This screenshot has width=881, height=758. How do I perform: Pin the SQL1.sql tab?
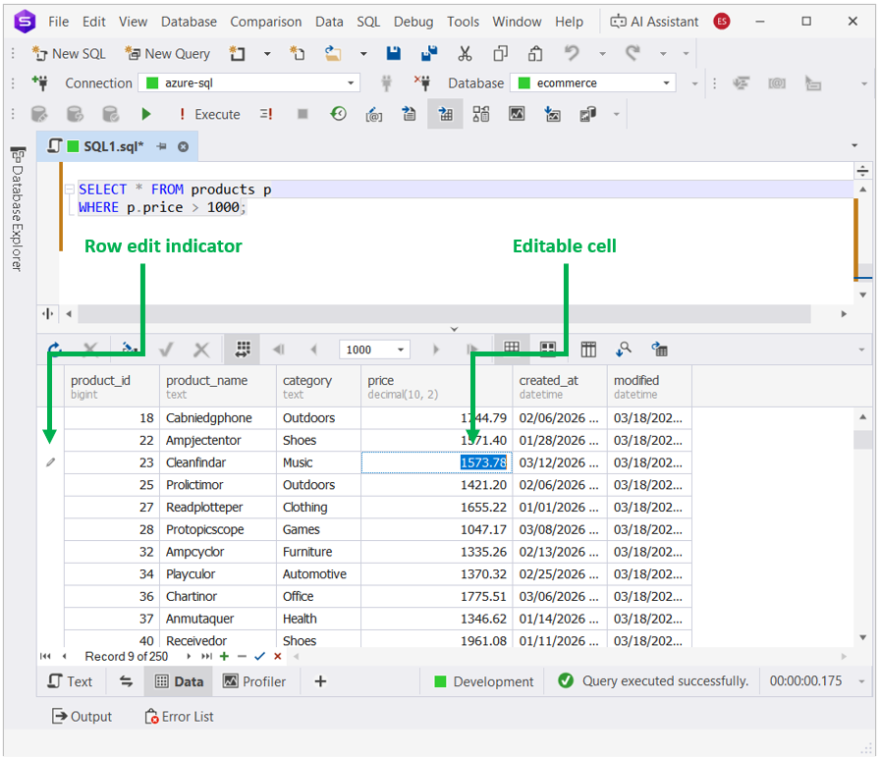coord(162,146)
